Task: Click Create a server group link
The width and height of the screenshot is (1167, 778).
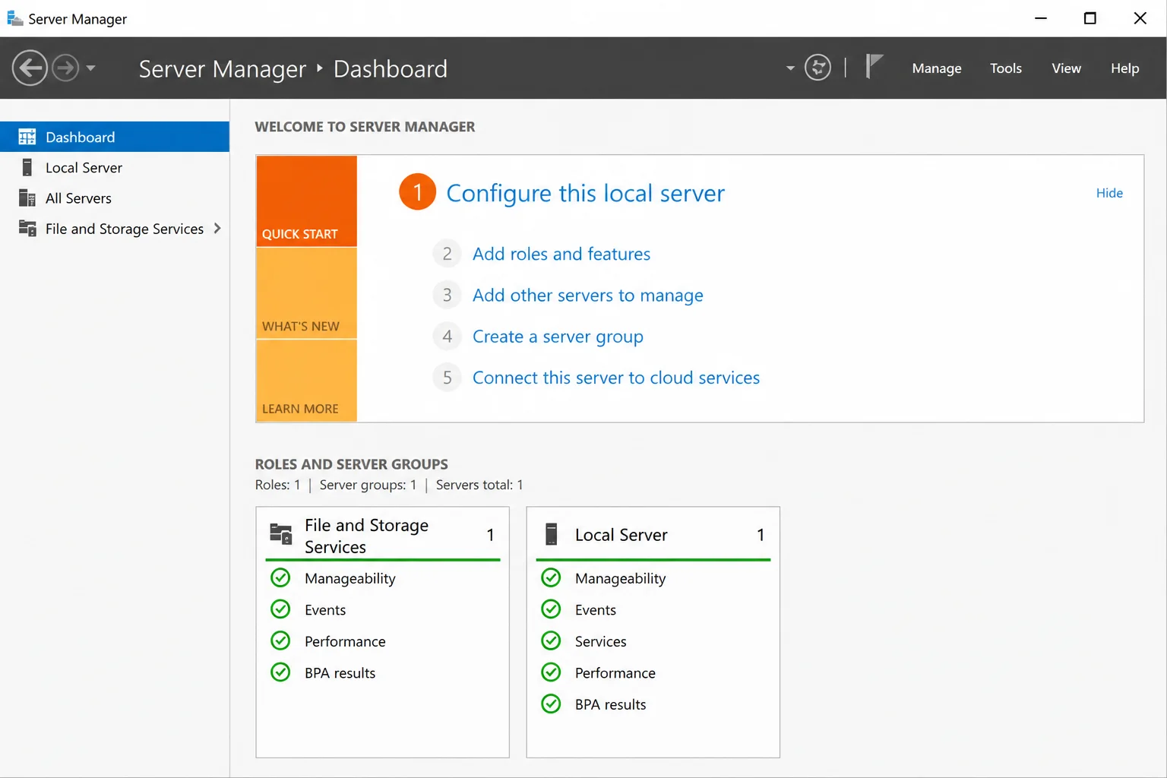Action: (558, 337)
